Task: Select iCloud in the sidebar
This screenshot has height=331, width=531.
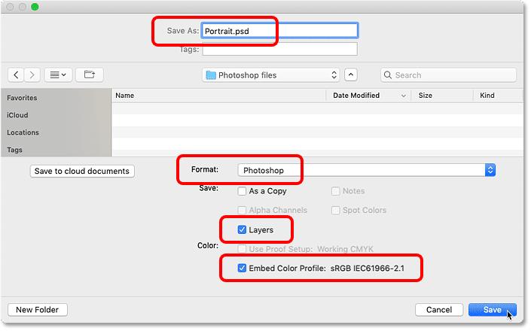Action: [x=17, y=115]
